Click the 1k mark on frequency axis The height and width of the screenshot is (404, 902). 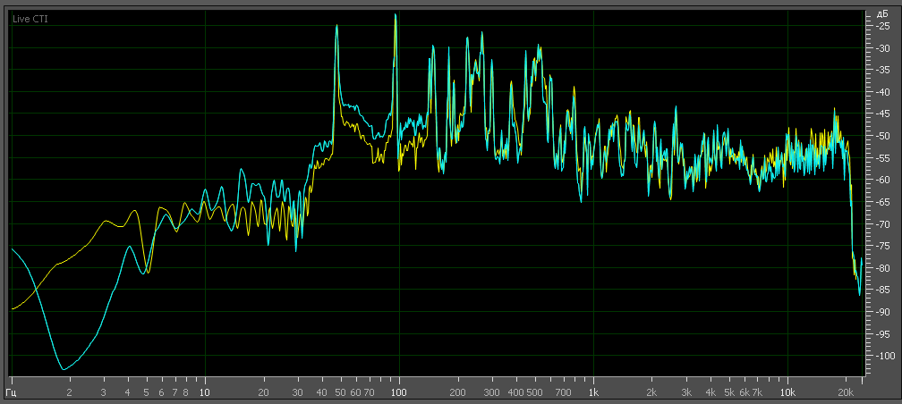pyautogui.click(x=593, y=391)
